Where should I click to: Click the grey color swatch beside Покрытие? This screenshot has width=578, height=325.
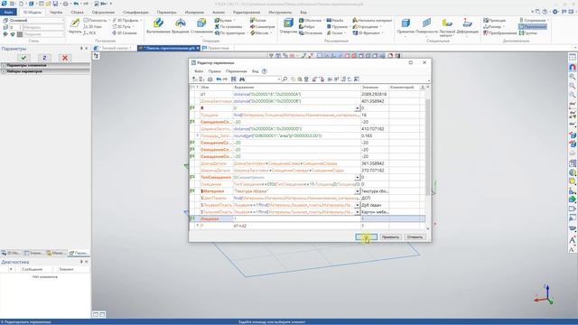pos(20,34)
